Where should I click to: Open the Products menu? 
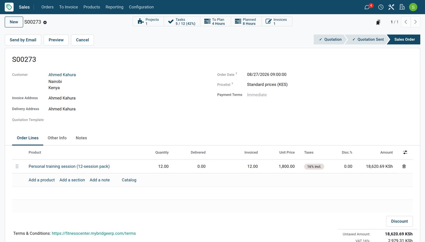tap(92, 7)
